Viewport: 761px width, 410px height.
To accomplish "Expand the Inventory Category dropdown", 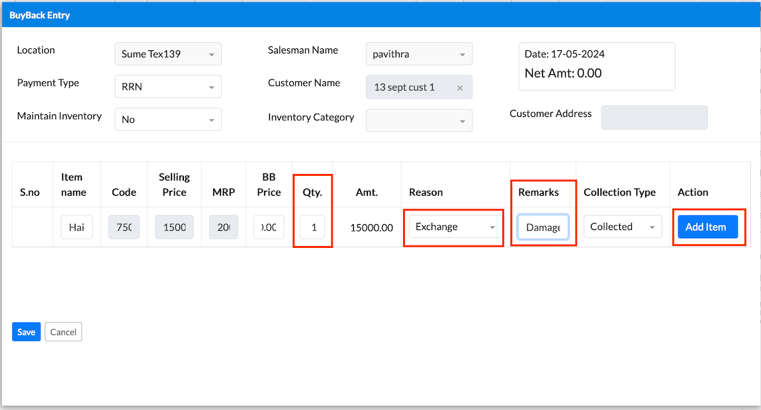I will (x=419, y=120).
